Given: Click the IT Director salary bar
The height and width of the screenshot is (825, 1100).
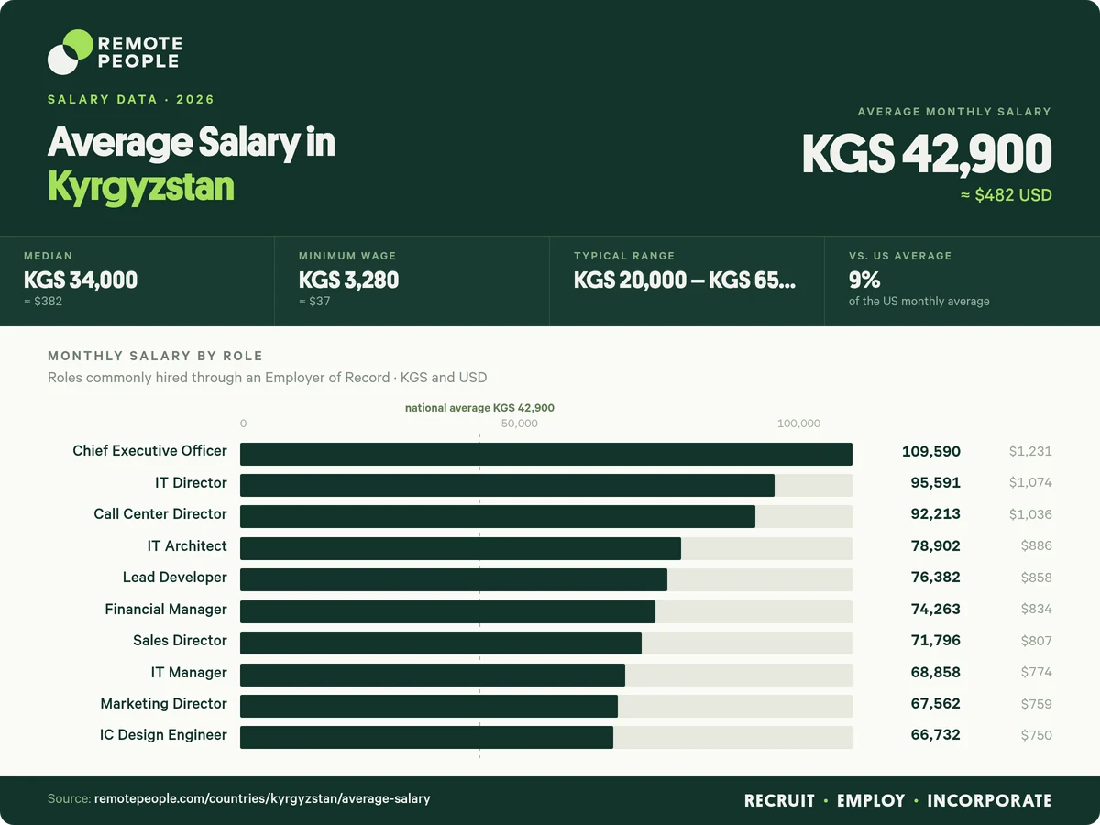Looking at the screenshot, I should pos(507,486).
